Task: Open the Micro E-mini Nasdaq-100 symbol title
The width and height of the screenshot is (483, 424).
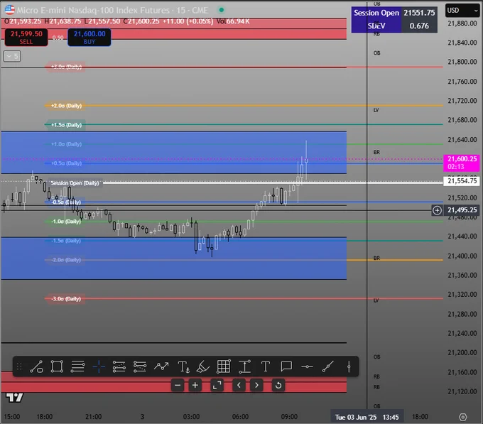Action: [x=112, y=10]
